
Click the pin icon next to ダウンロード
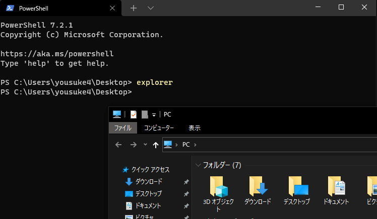186,182
